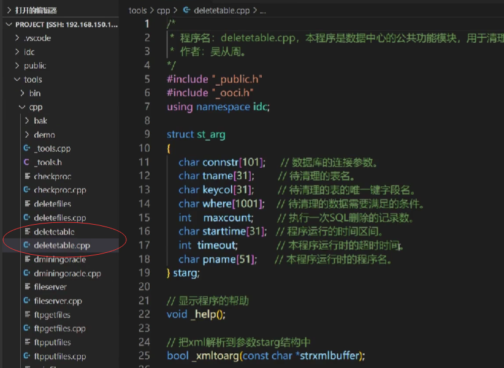Expand the 打开的编辑器 section chevron
Screen dimensions: 504x368
point(9,10)
